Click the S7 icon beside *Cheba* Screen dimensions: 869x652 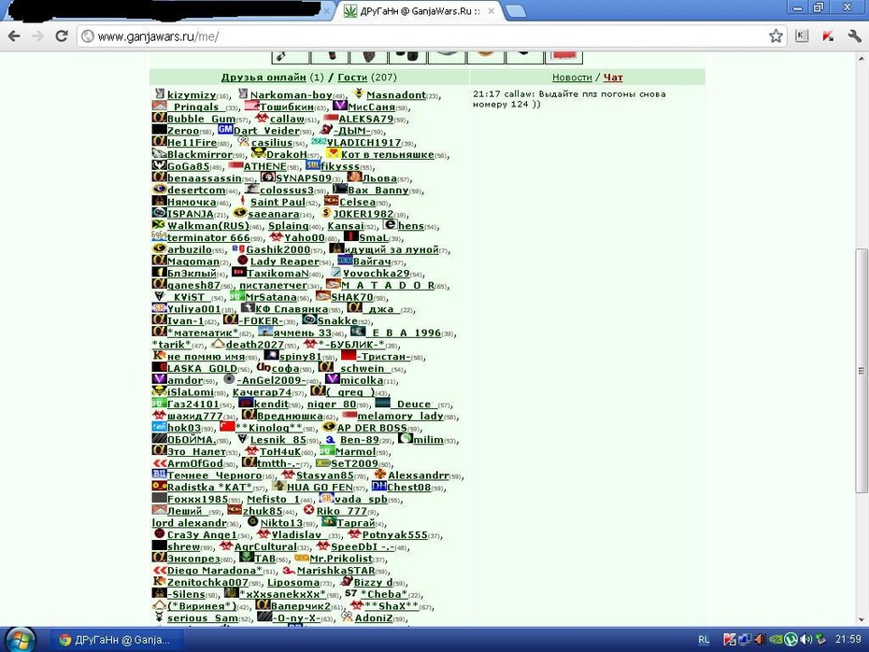click(351, 593)
